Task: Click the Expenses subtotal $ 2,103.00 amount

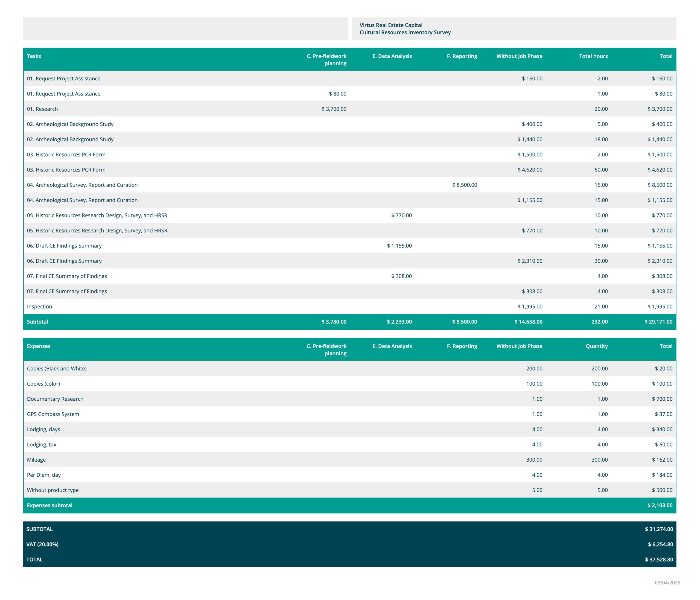Action: click(x=660, y=505)
